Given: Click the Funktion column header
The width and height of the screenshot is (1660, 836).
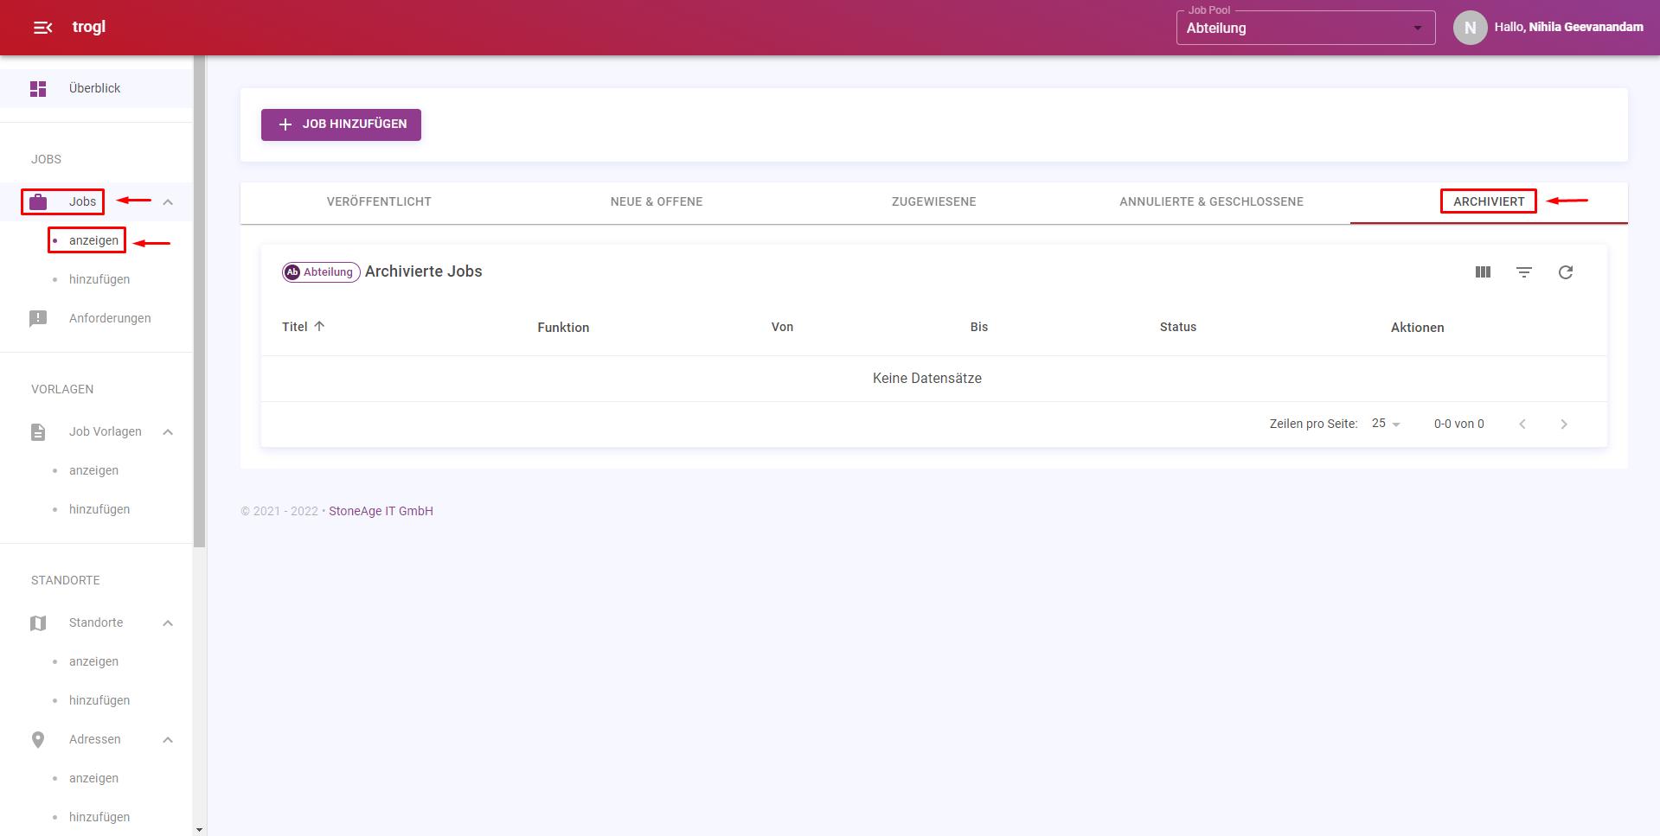Looking at the screenshot, I should tap(563, 327).
